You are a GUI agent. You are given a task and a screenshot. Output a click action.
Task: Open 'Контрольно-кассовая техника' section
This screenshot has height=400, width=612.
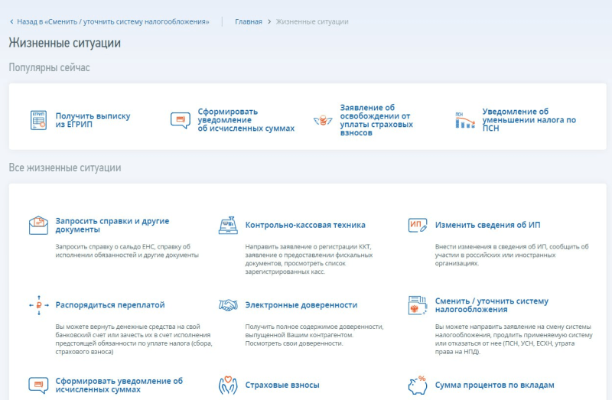[305, 225]
